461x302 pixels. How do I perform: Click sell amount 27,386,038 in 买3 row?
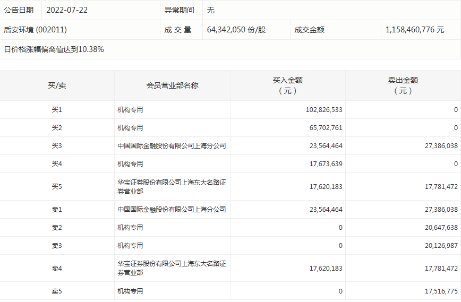pos(441,146)
